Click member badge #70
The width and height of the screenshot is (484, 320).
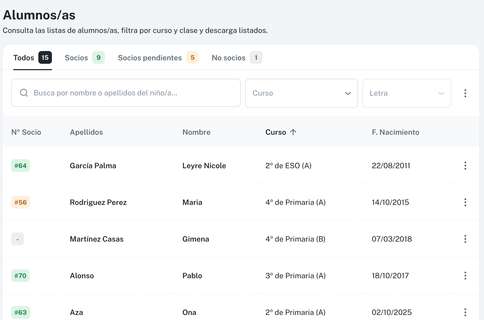click(x=20, y=276)
